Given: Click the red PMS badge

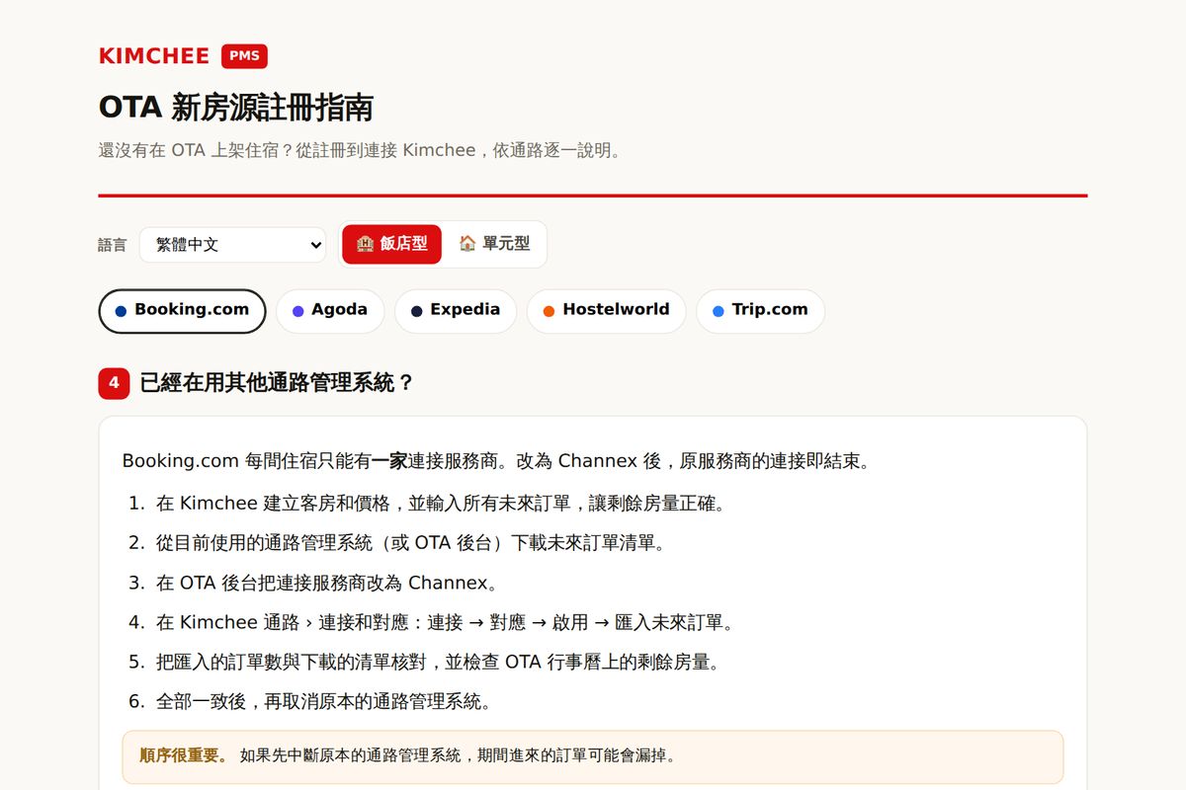Looking at the screenshot, I should tap(244, 56).
